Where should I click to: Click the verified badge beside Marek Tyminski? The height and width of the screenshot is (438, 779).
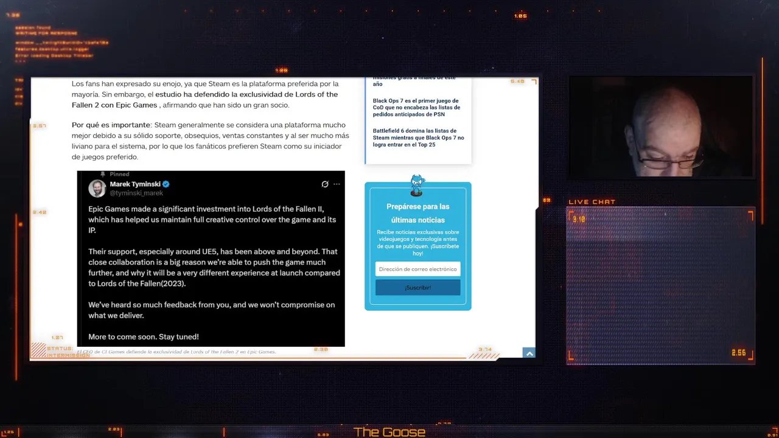coord(166,184)
